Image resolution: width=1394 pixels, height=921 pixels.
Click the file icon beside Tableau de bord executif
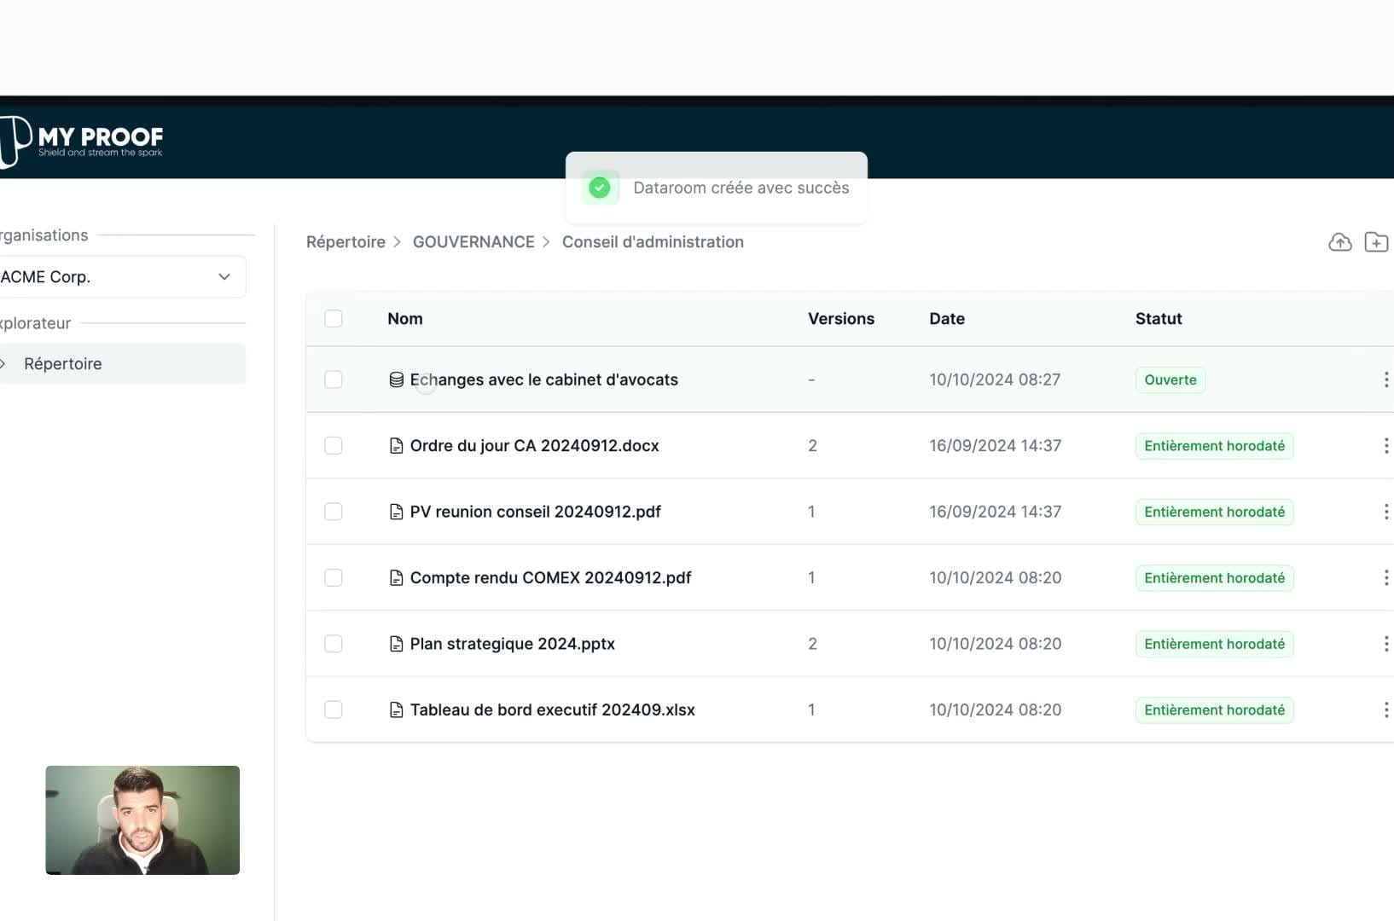[396, 710]
